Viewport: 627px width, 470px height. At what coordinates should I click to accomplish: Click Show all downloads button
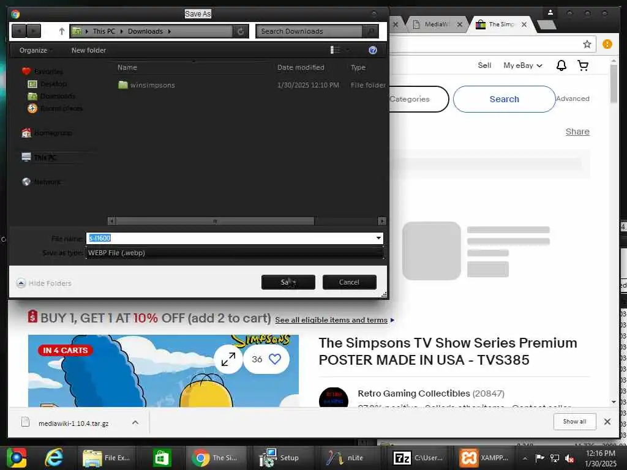pos(574,422)
